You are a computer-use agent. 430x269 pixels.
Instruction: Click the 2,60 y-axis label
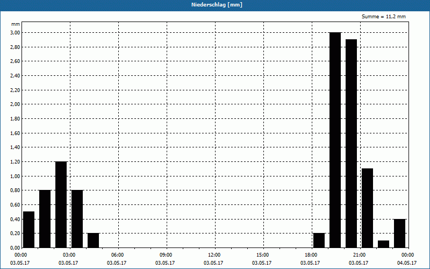coord(15,61)
